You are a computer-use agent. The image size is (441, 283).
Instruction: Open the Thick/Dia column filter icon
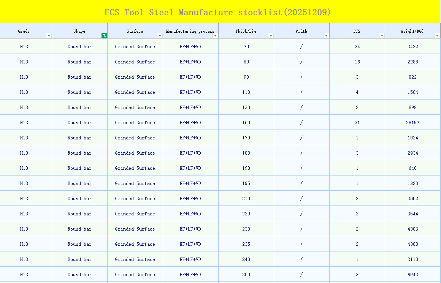[271, 35]
